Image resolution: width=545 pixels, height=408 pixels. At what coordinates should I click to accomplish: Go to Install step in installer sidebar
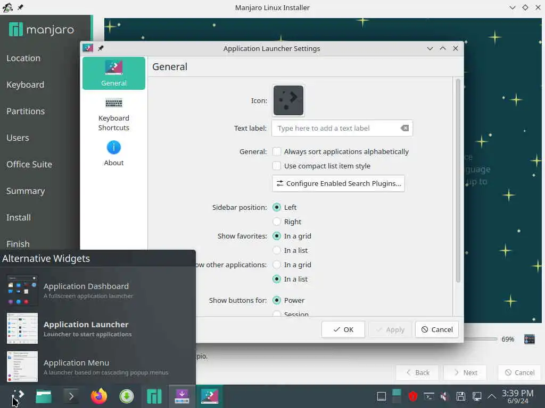19,217
